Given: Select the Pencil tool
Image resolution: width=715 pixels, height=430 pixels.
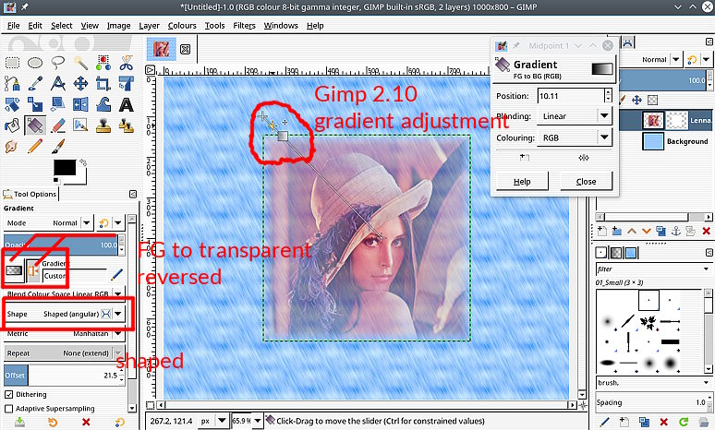Looking at the screenshot, I should (35, 146).
